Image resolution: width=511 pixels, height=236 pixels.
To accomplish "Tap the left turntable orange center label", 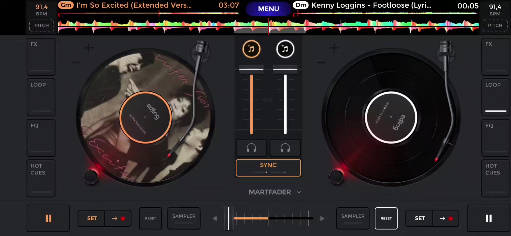I will (x=145, y=117).
